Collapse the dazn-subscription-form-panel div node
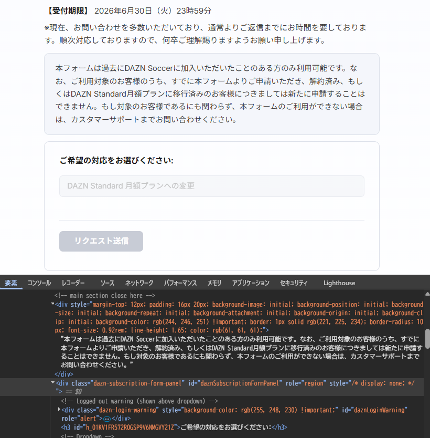The height and width of the screenshot is (438, 430). click(x=52, y=383)
